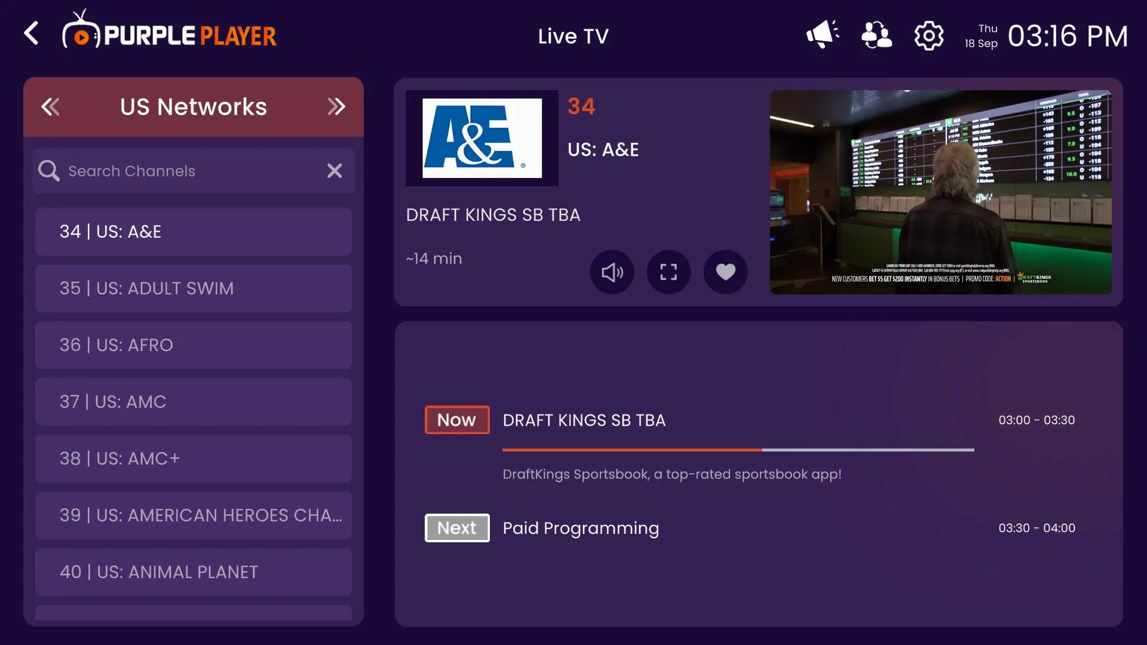
Task: Select channel 35 US: Adult Swim
Action: (x=194, y=288)
